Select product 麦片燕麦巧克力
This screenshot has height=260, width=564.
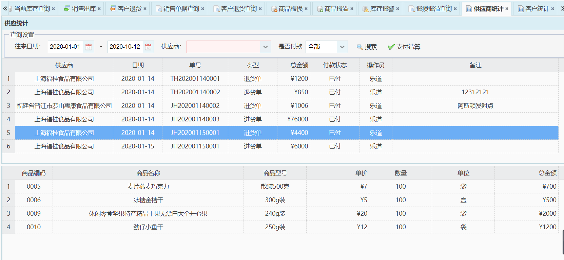pyautogui.click(x=148, y=187)
